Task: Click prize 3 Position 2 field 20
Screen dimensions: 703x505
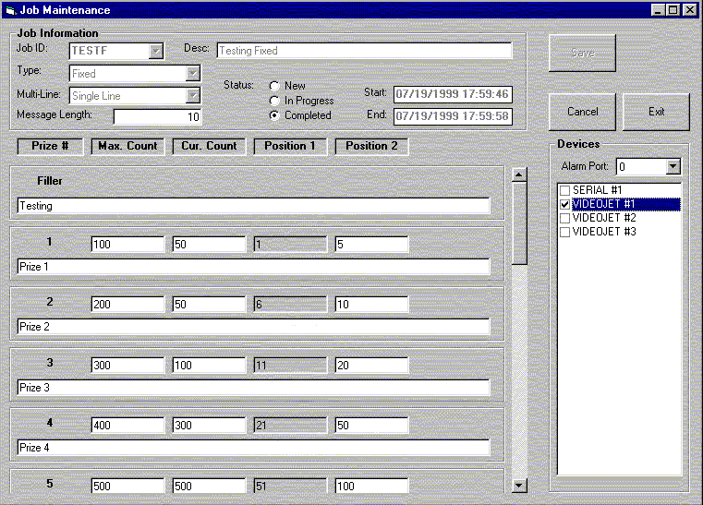Action: [x=371, y=366]
